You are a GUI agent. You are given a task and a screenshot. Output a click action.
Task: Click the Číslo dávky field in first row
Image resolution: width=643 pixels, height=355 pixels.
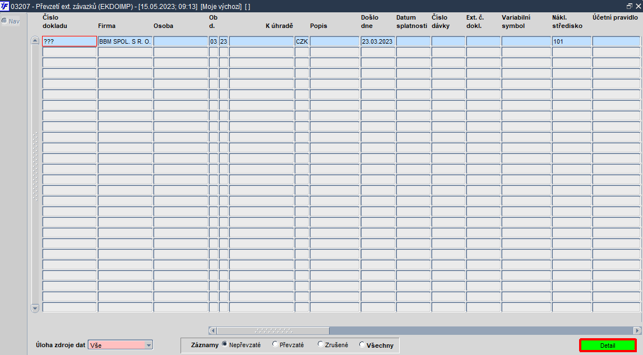click(x=448, y=41)
